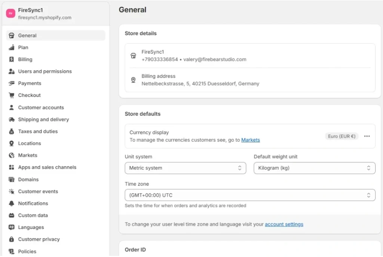Switch to the Users and permissions section
Viewport: 383px width, 257px height.
(45, 71)
